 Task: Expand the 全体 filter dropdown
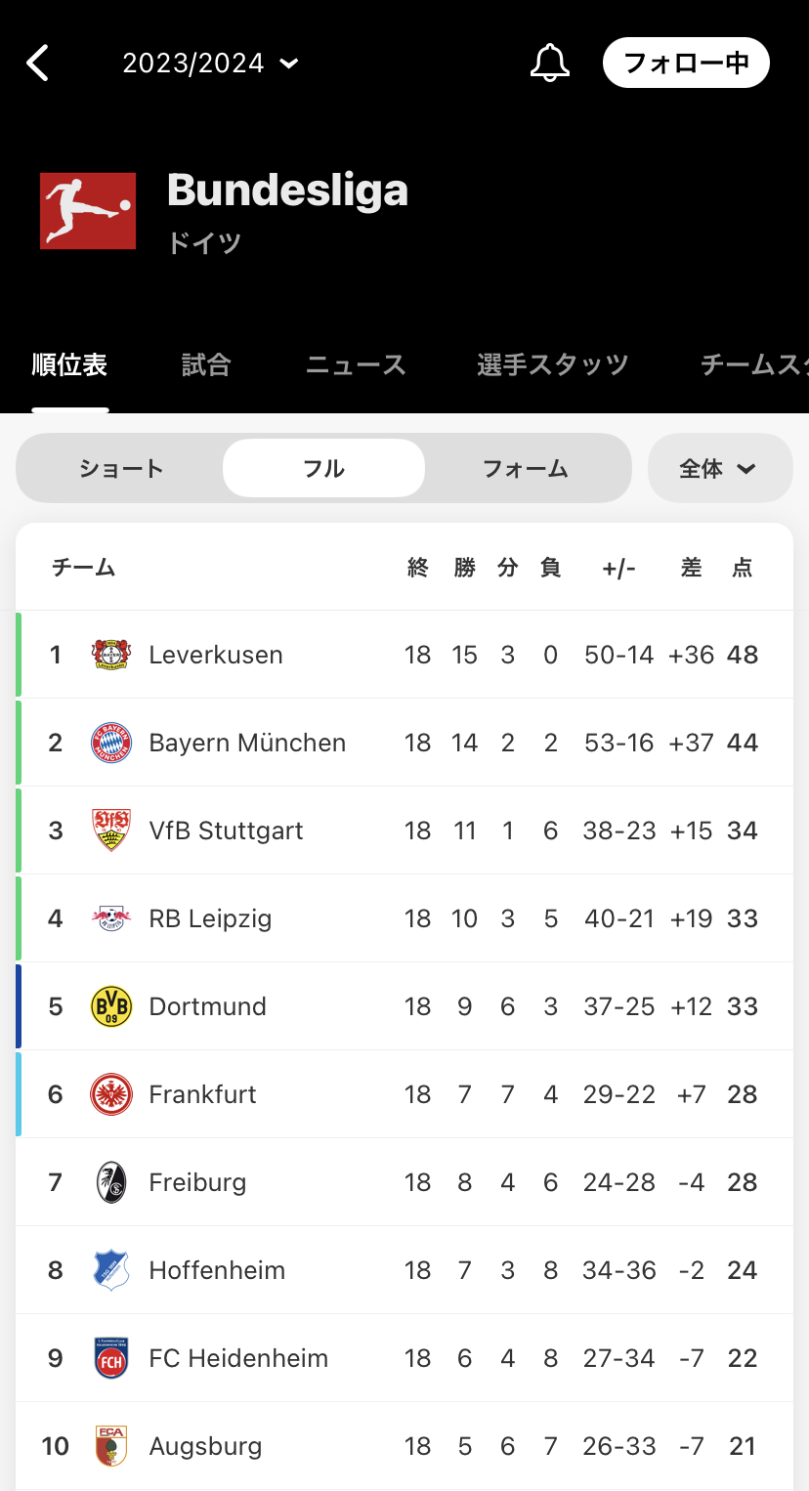tap(720, 469)
